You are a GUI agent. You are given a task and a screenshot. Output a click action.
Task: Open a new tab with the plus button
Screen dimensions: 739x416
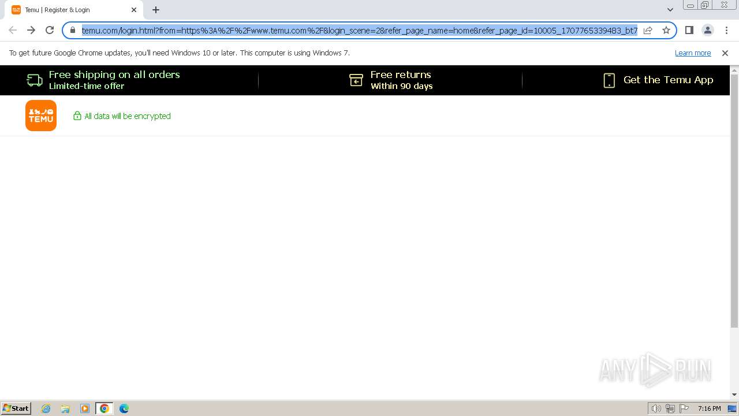tap(156, 10)
